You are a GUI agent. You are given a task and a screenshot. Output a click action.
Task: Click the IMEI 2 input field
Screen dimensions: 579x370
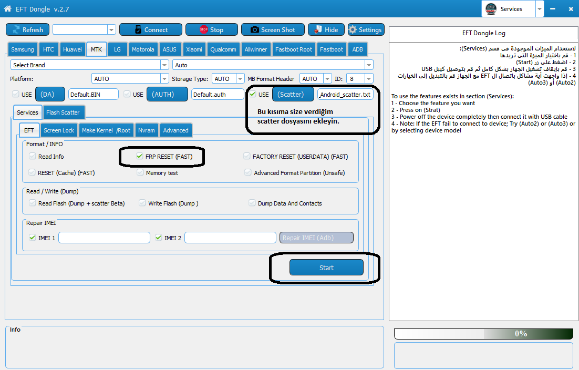pyautogui.click(x=231, y=238)
